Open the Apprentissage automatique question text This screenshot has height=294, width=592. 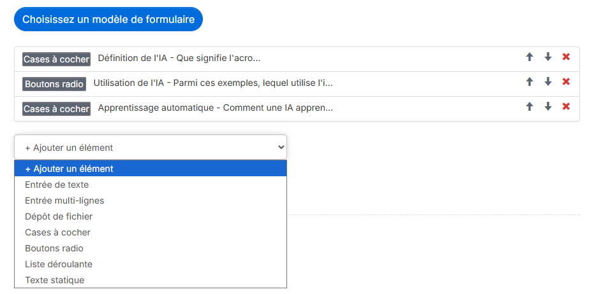[x=215, y=108]
